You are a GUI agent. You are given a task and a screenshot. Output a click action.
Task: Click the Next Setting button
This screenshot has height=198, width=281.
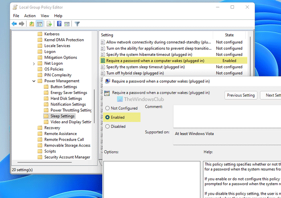click(271, 95)
